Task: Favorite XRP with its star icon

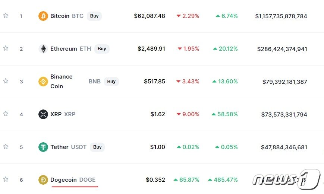Action: [6, 114]
